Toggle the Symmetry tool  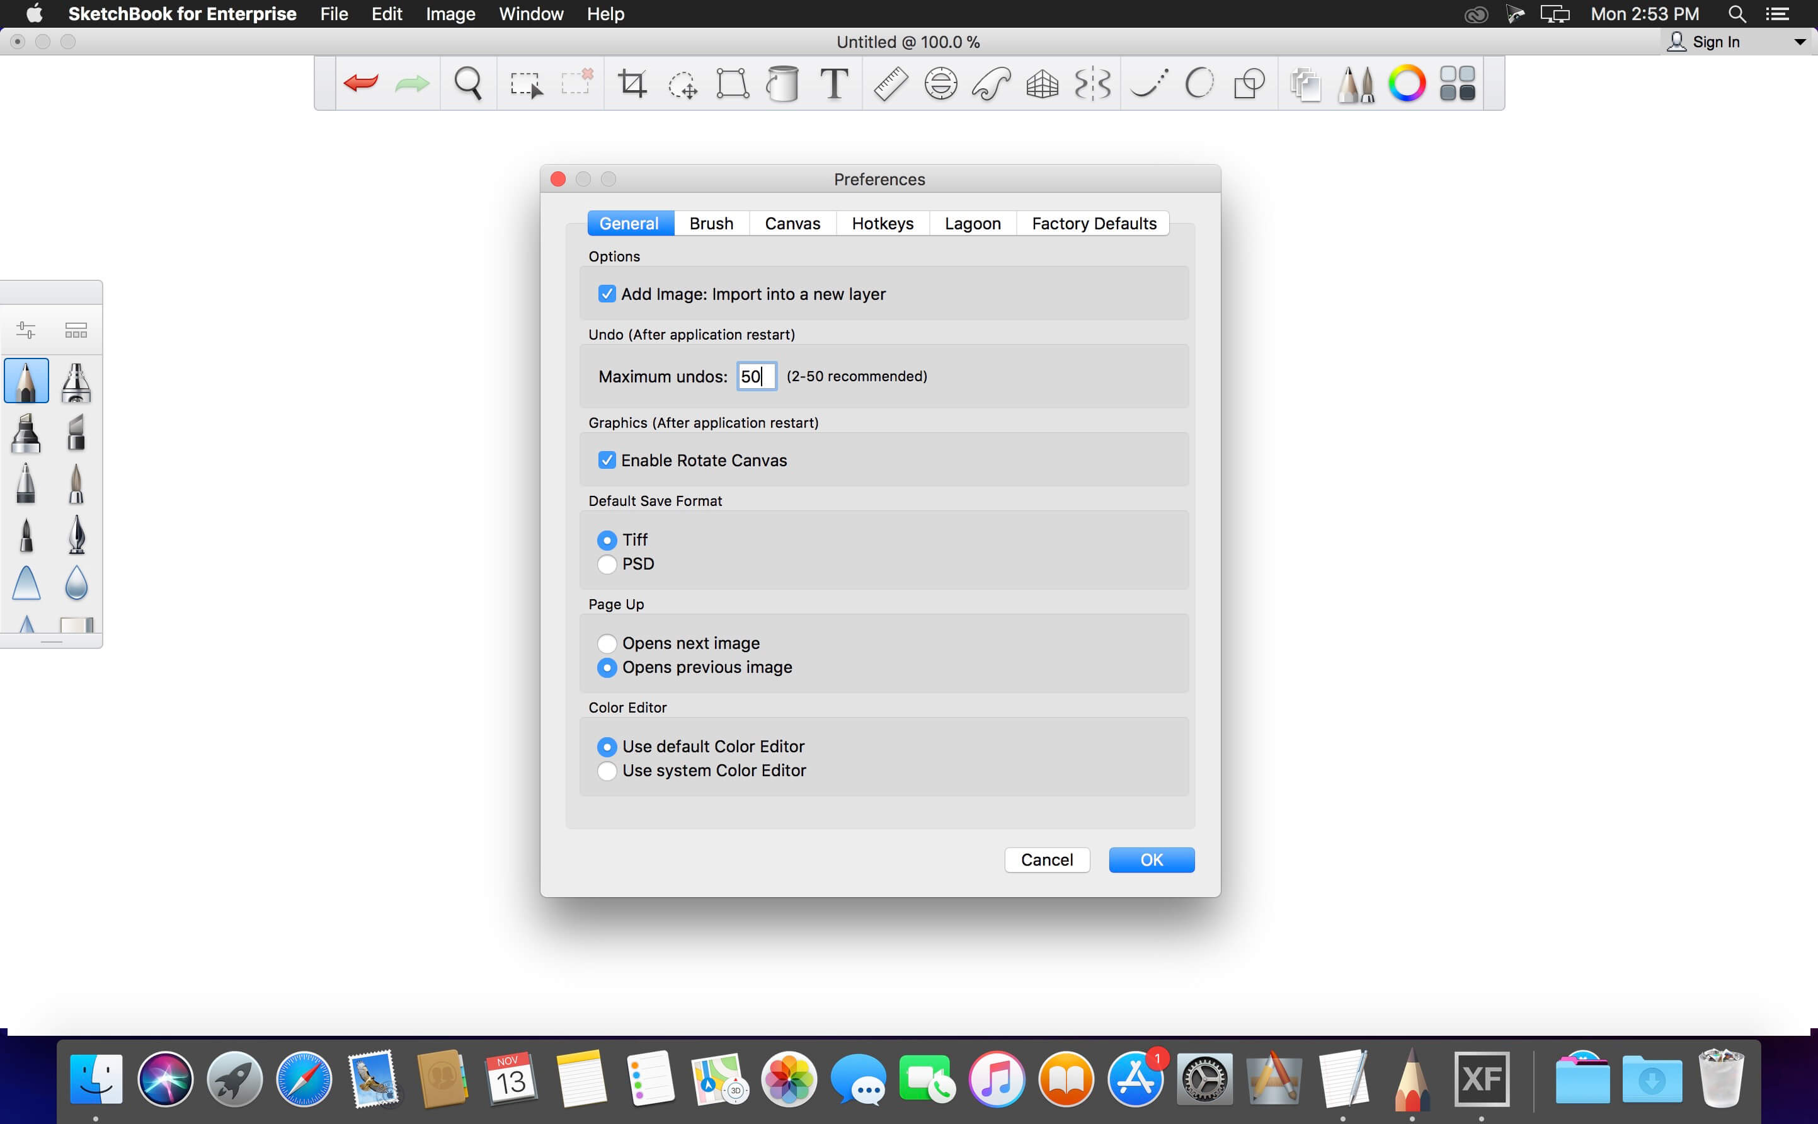(1092, 83)
